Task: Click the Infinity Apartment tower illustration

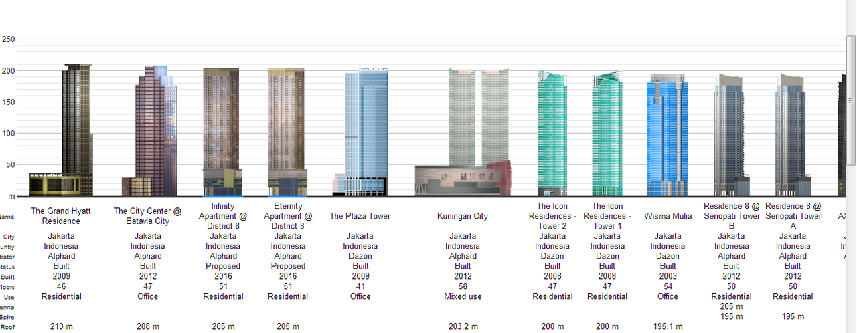Action: click(x=222, y=132)
